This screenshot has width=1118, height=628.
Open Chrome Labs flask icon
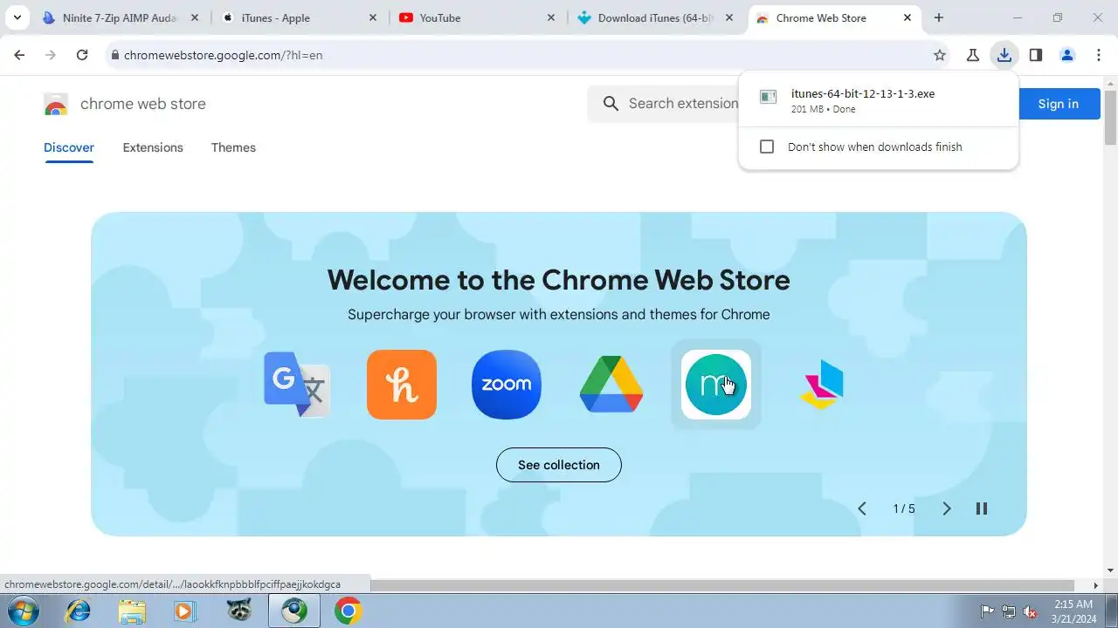pyautogui.click(x=972, y=55)
